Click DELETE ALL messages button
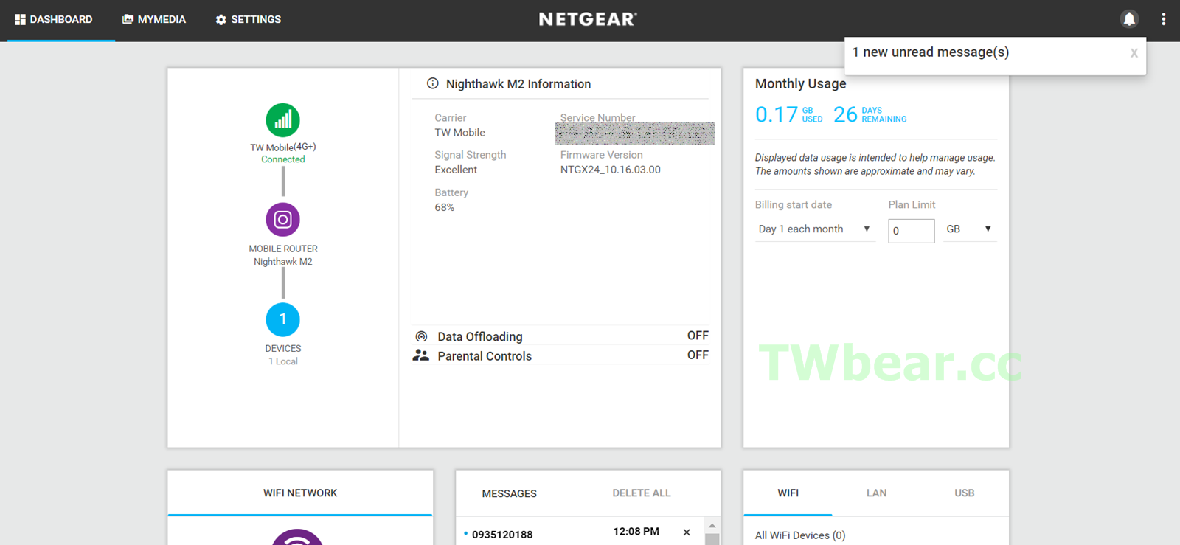 click(641, 493)
